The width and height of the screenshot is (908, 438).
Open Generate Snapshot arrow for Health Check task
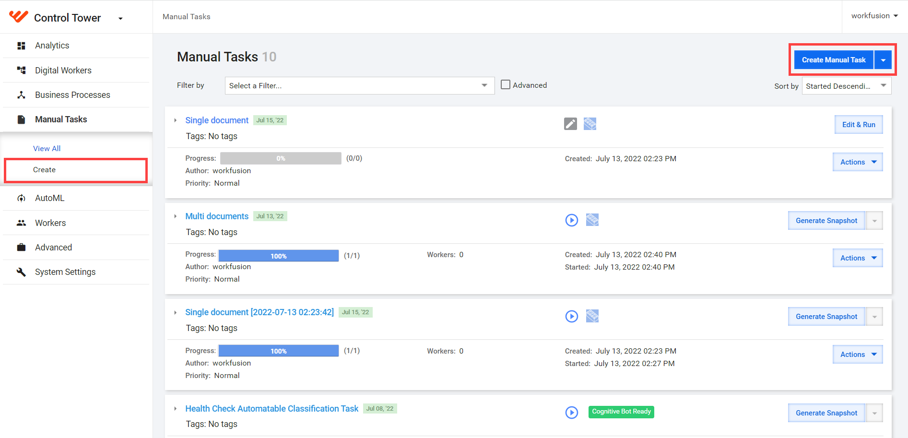(874, 413)
